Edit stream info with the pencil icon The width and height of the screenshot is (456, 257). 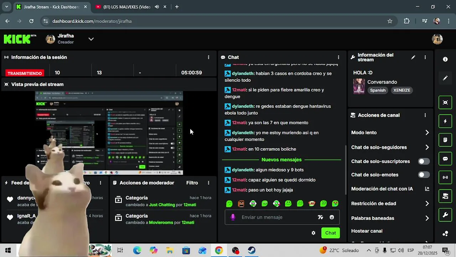point(413,57)
